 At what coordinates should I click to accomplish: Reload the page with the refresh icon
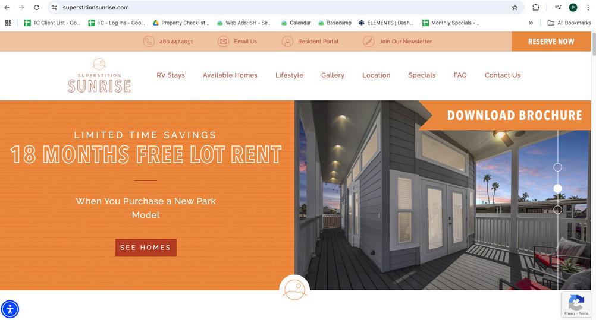pyautogui.click(x=36, y=8)
